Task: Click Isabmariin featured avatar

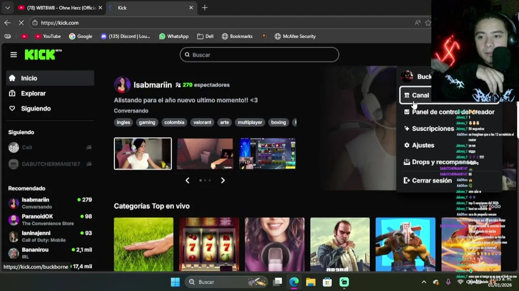Action: 122,84
